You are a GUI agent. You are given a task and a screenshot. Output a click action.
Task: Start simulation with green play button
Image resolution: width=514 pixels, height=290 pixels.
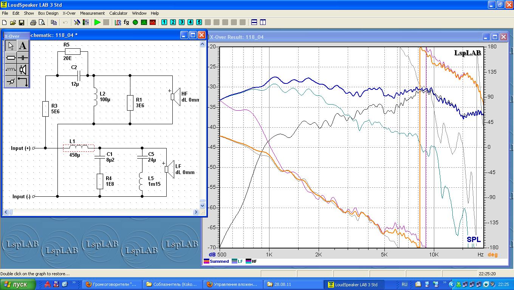pyautogui.click(x=98, y=22)
